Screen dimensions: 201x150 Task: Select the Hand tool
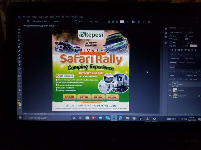[19, 90]
